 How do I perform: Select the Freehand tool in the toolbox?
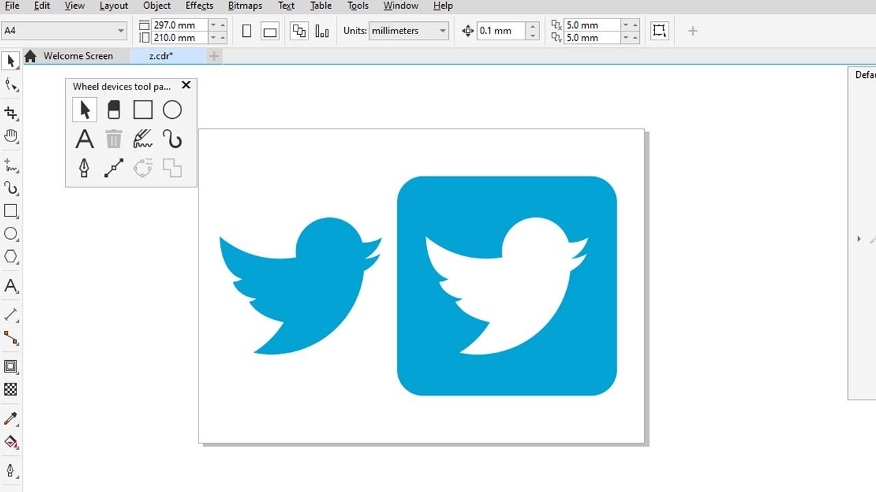[x=10, y=165]
